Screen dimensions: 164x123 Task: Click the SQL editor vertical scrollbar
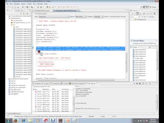click(126, 62)
